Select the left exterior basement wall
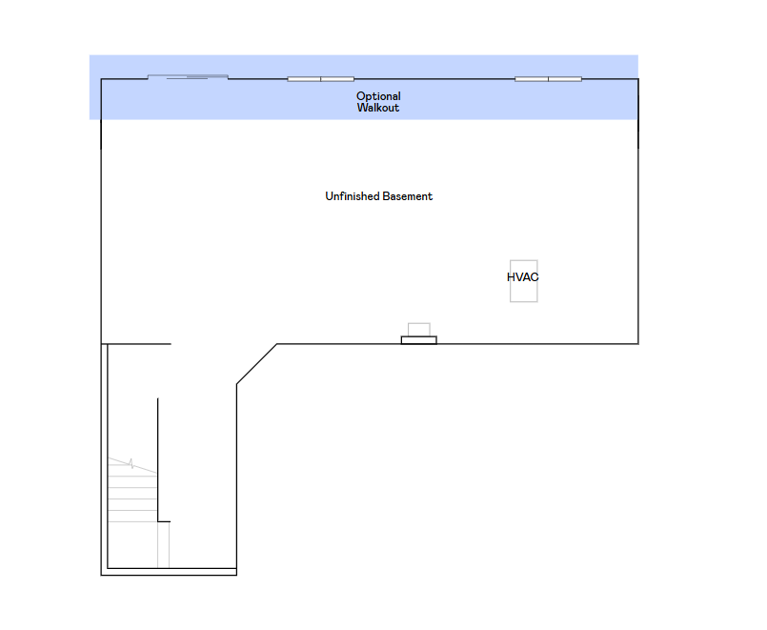 coord(101,238)
